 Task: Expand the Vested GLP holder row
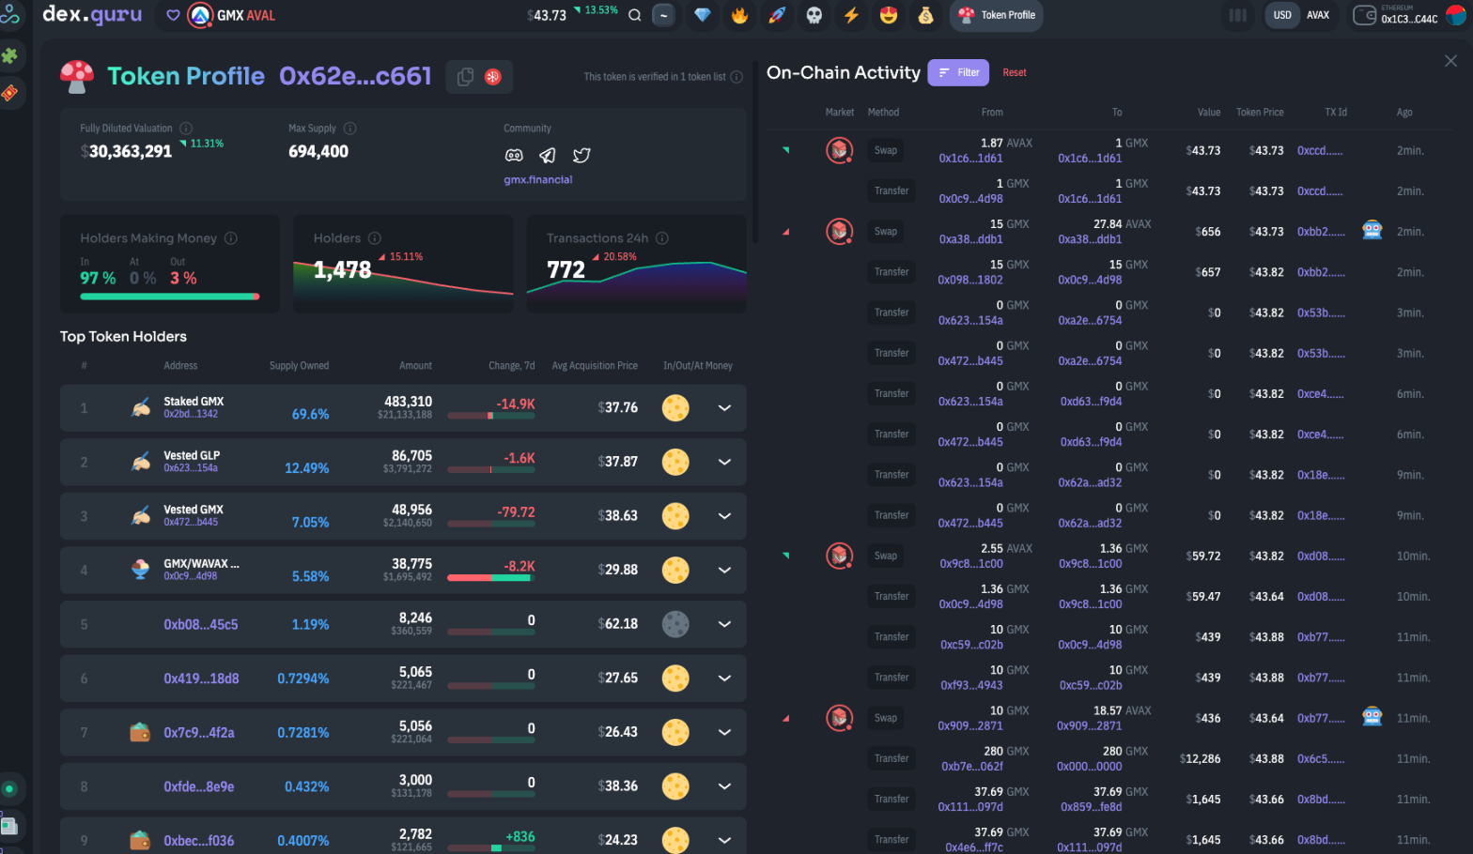pyautogui.click(x=724, y=462)
